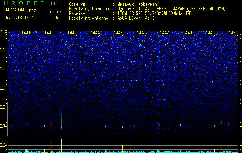The width and height of the screenshot is (242, 153).
Task: Select the 1450 time marker
Action: [x=233, y=33]
